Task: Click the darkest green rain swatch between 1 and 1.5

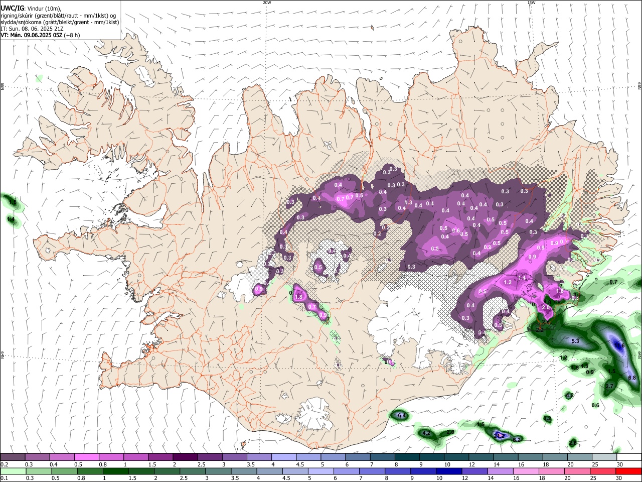Action: [116, 471]
